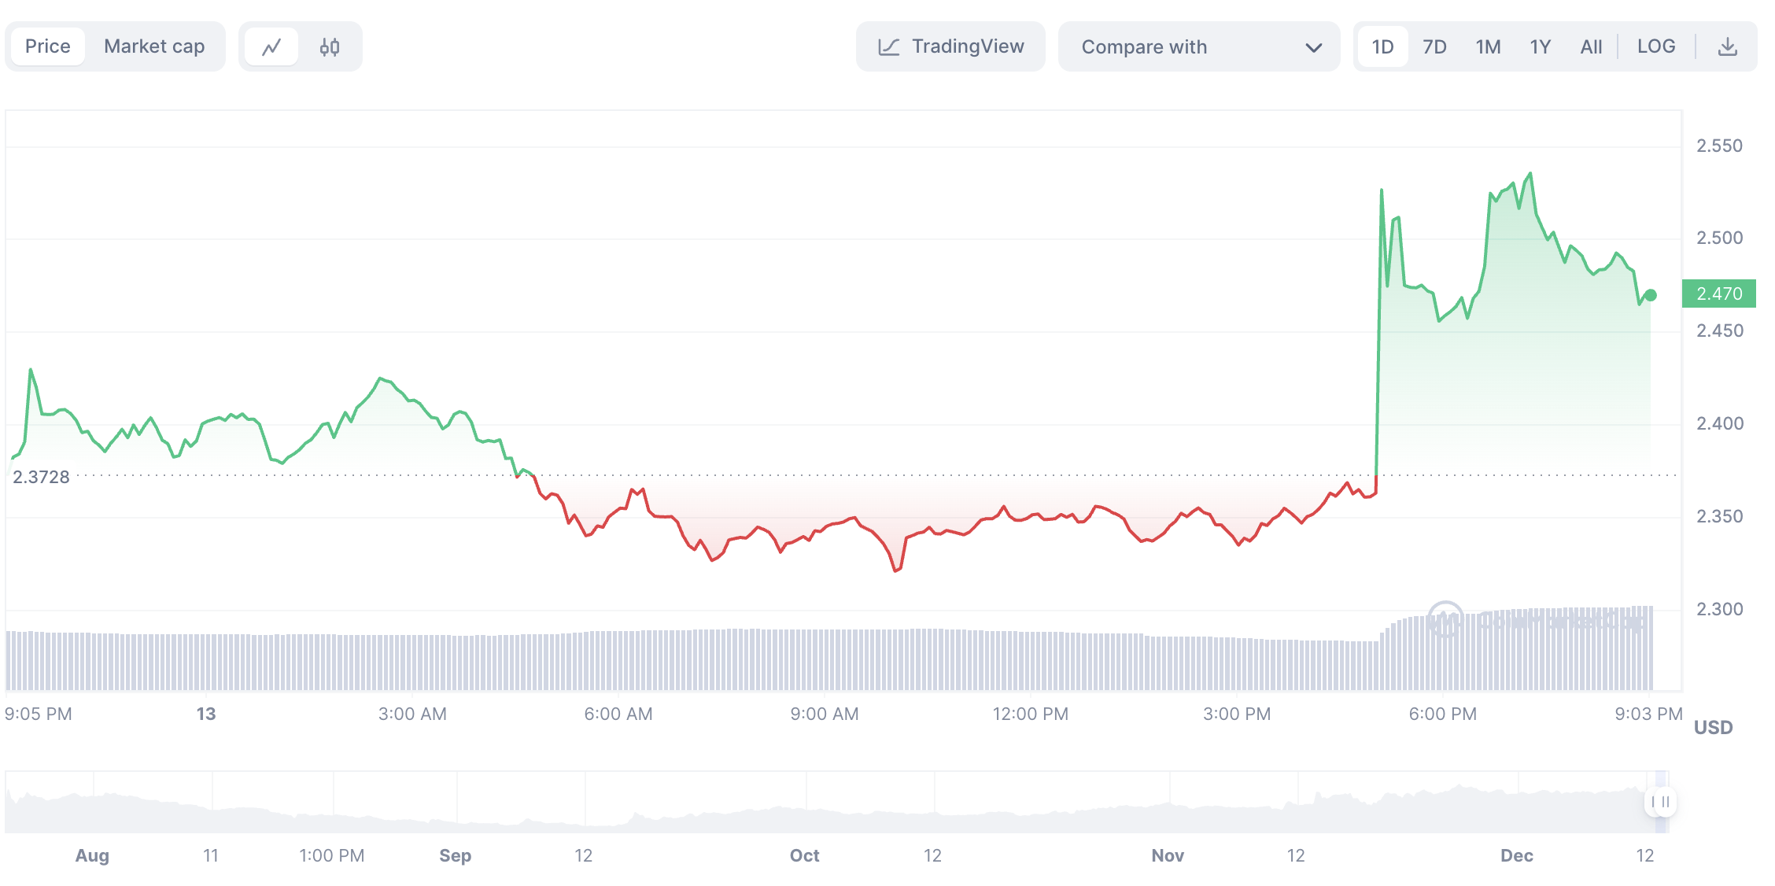Screen dimensions: 1775x886
Task: Switch to candlestick chart icon
Action: coord(330,47)
